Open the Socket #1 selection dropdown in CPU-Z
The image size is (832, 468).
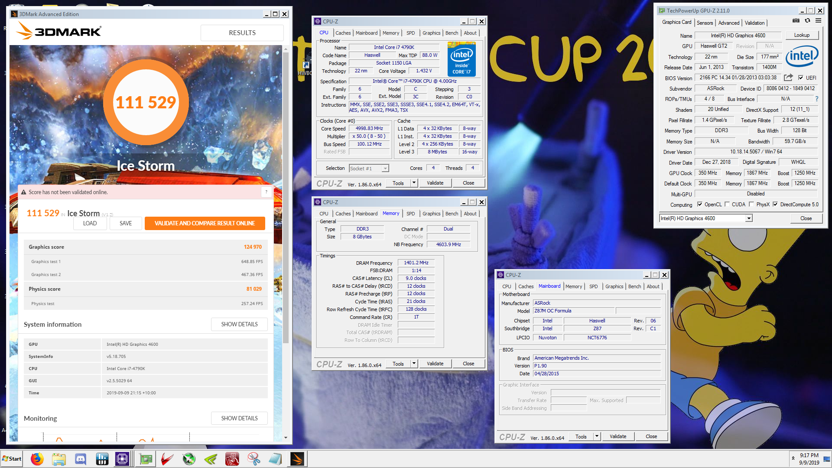coord(385,169)
